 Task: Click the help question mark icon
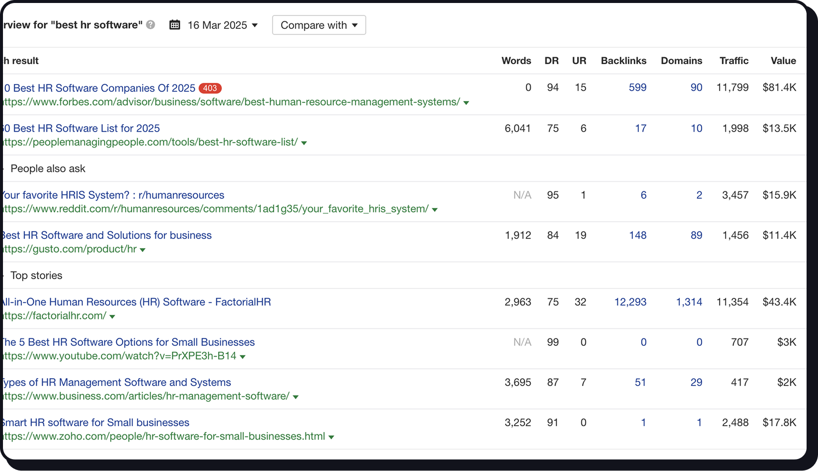150,25
